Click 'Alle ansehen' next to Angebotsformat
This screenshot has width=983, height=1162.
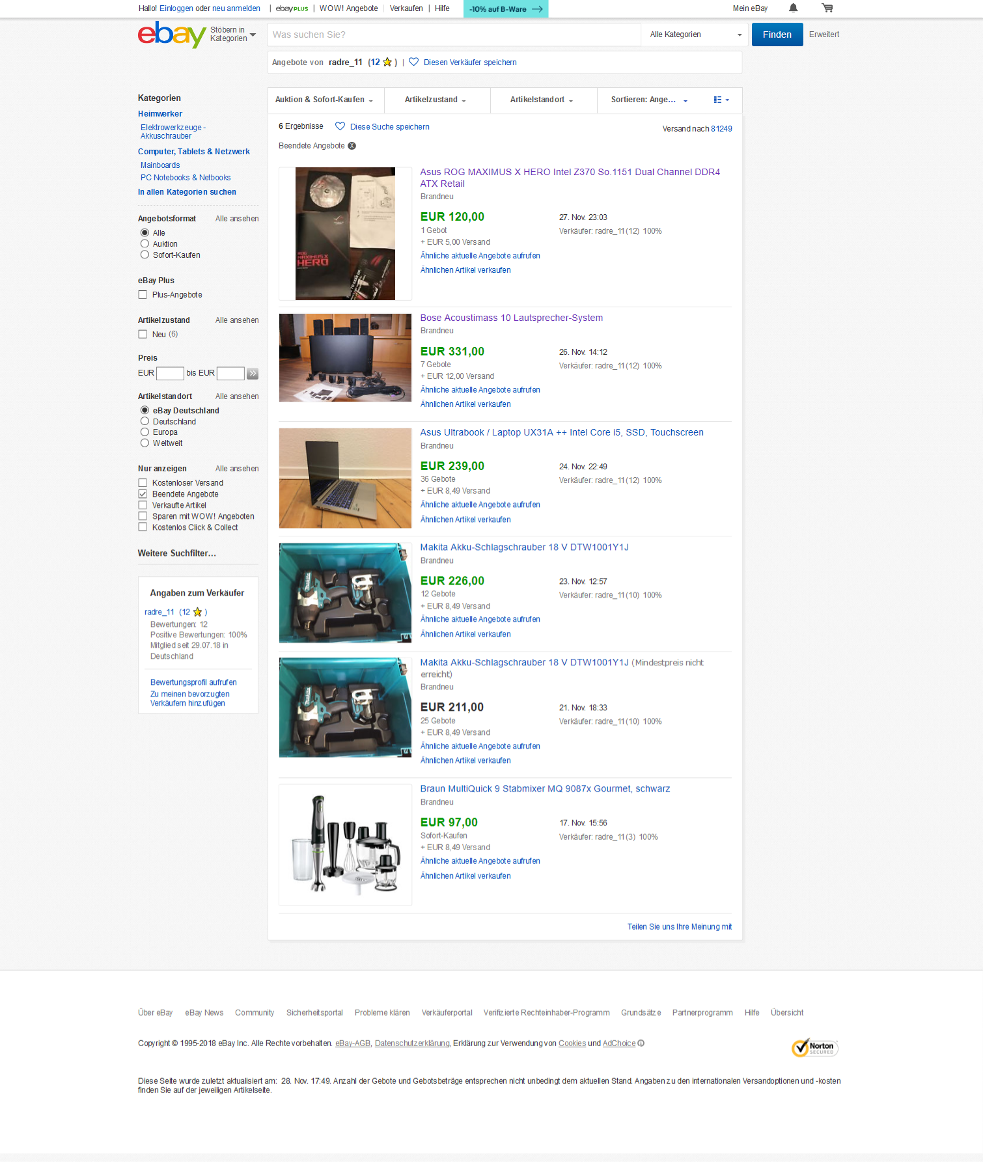coord(237,219)
